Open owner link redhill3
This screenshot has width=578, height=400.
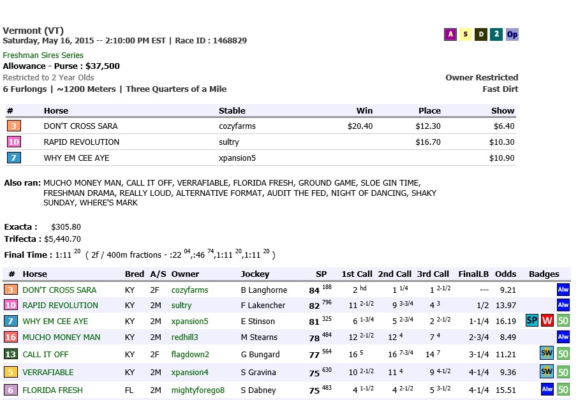click(186, 337)
